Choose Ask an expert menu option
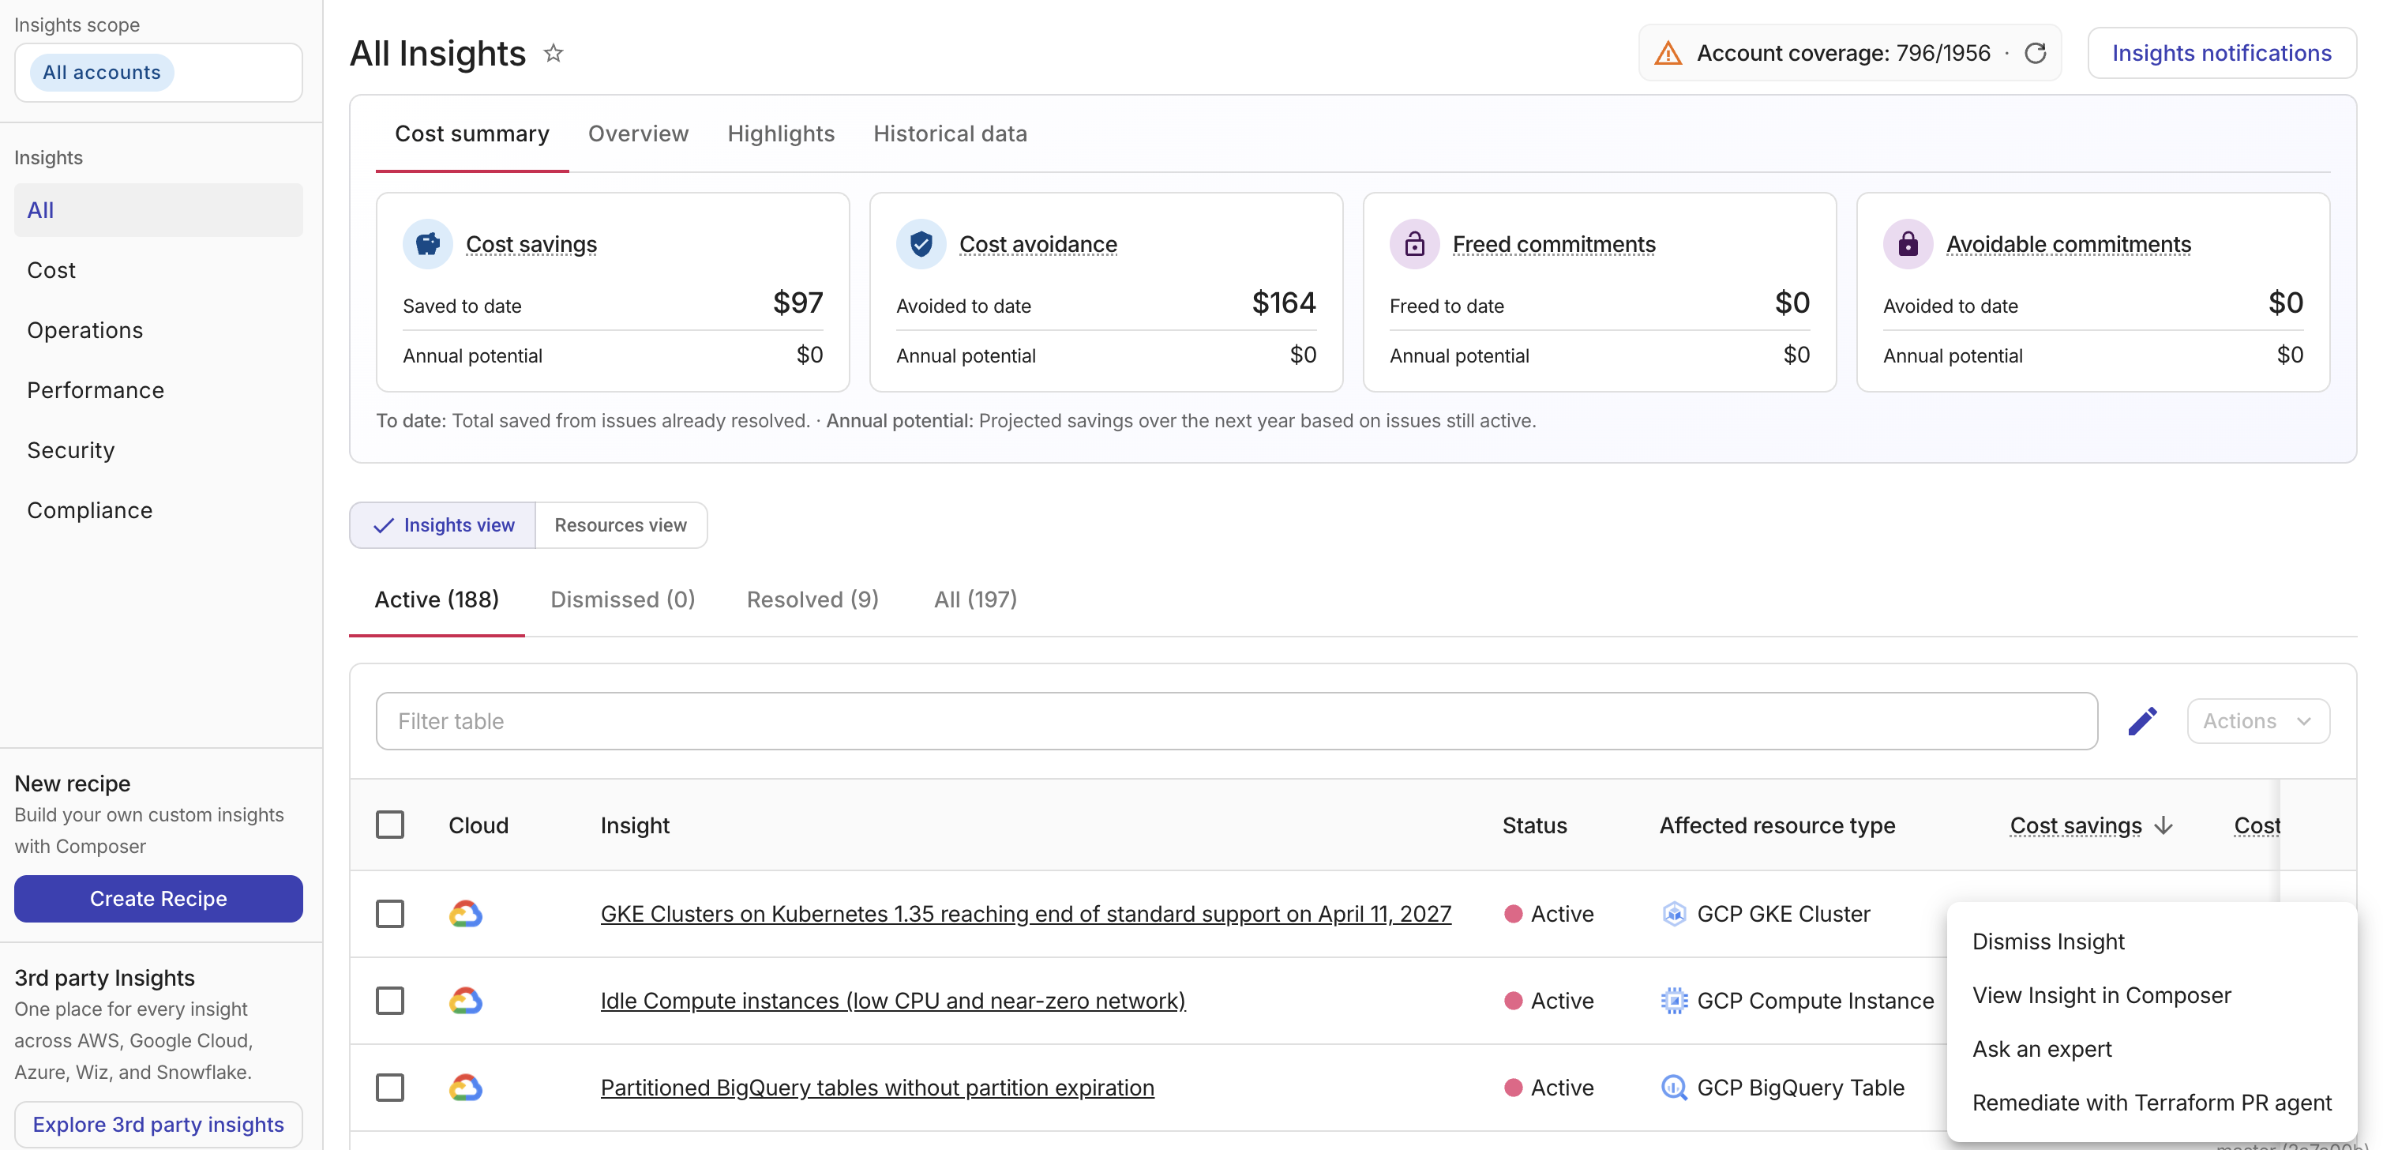2383x1150 pixels. (x=2151, y=1049)
